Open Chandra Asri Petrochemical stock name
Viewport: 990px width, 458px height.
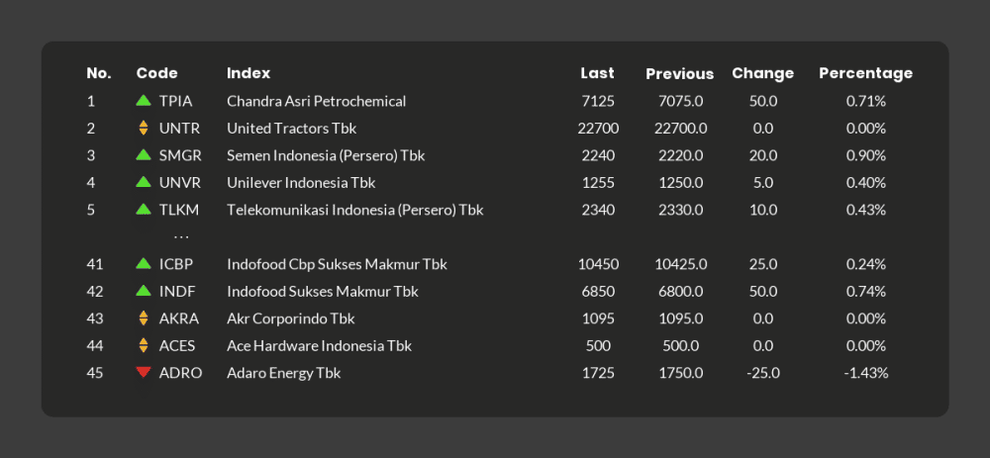[316, 101]
